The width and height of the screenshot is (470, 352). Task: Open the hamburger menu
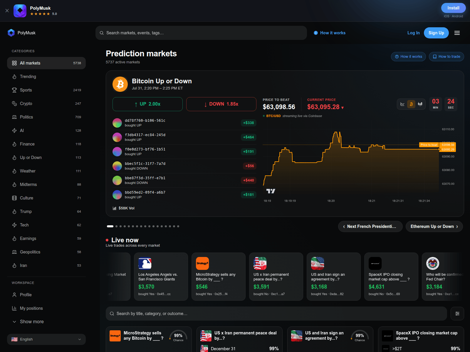(457, 33)
